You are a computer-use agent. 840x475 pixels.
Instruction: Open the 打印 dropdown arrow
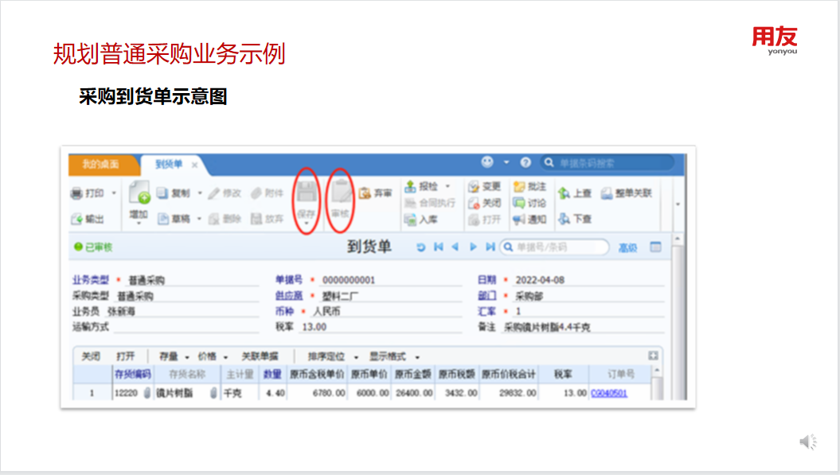click(x=114, y=193)
